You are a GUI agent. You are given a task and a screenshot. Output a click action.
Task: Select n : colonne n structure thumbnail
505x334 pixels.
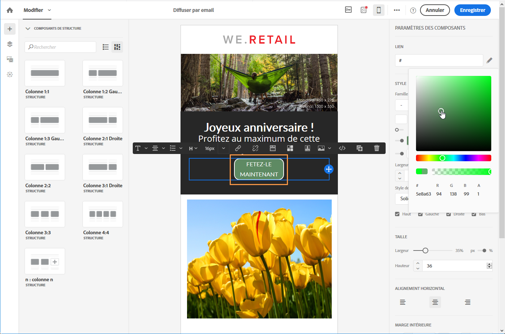pos(45,261)
